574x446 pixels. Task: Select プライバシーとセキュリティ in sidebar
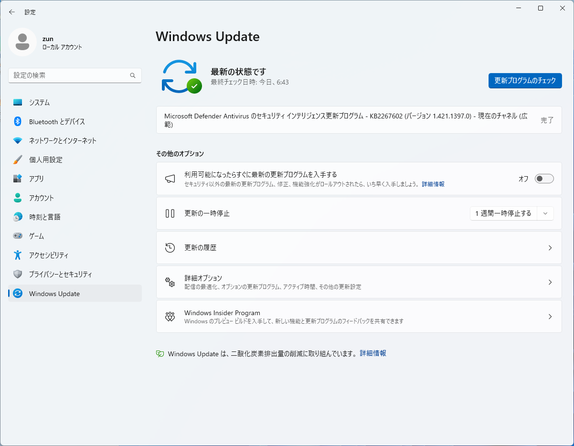tap(75, 275)
